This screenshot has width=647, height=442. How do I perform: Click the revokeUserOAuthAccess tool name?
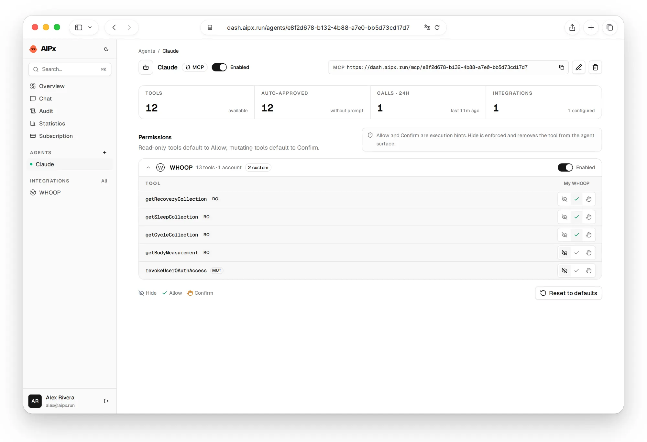pos(176,270)
